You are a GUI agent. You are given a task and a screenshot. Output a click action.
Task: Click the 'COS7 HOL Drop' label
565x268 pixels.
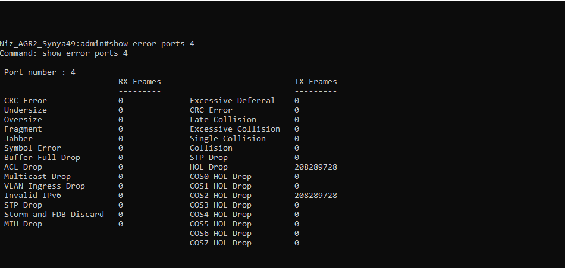click(221, 243)
